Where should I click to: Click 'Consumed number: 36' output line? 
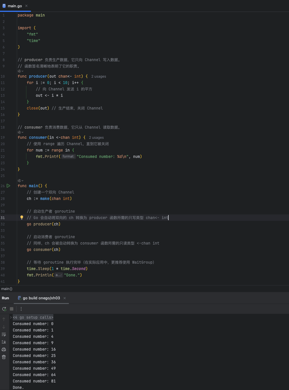pos(34,362)
